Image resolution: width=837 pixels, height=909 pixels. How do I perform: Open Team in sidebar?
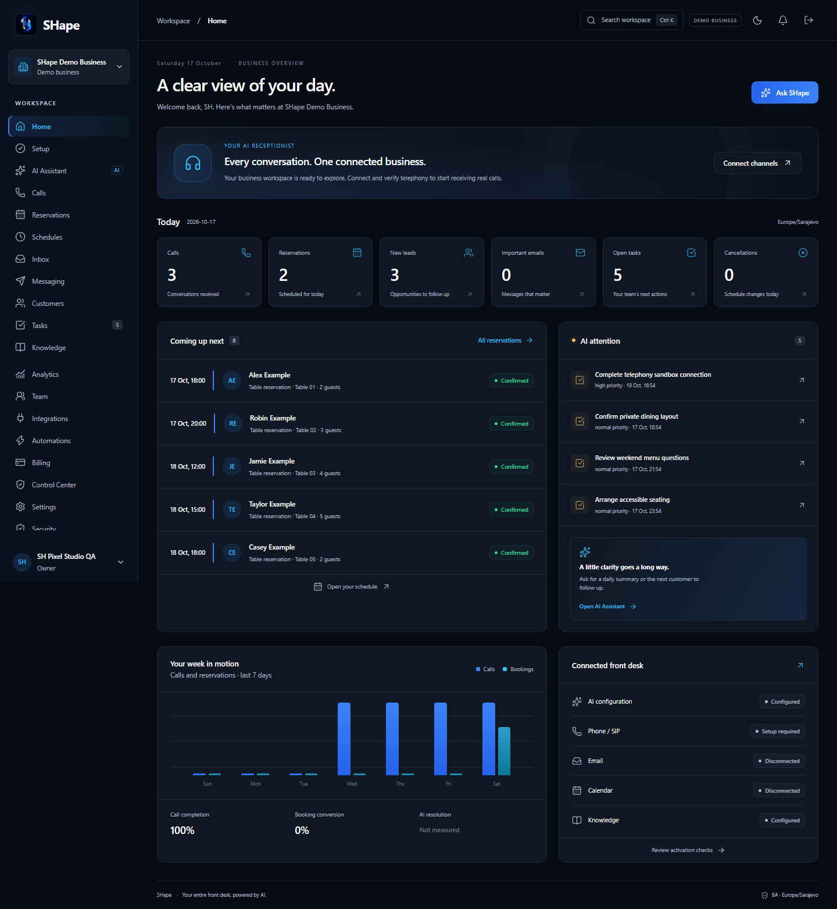(69, 396)
